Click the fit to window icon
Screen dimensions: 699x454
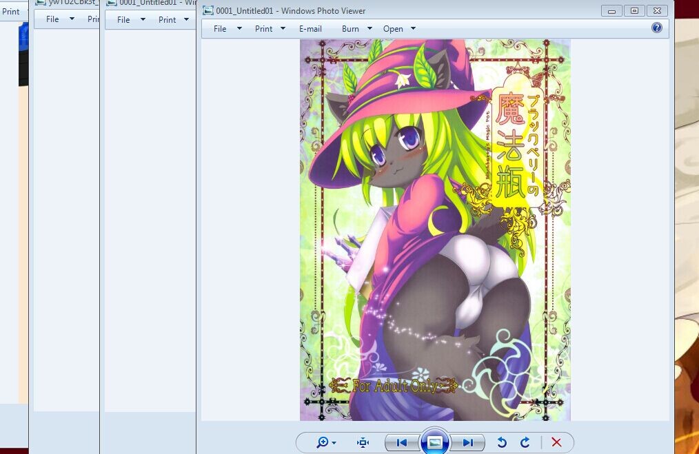point(363,442)
